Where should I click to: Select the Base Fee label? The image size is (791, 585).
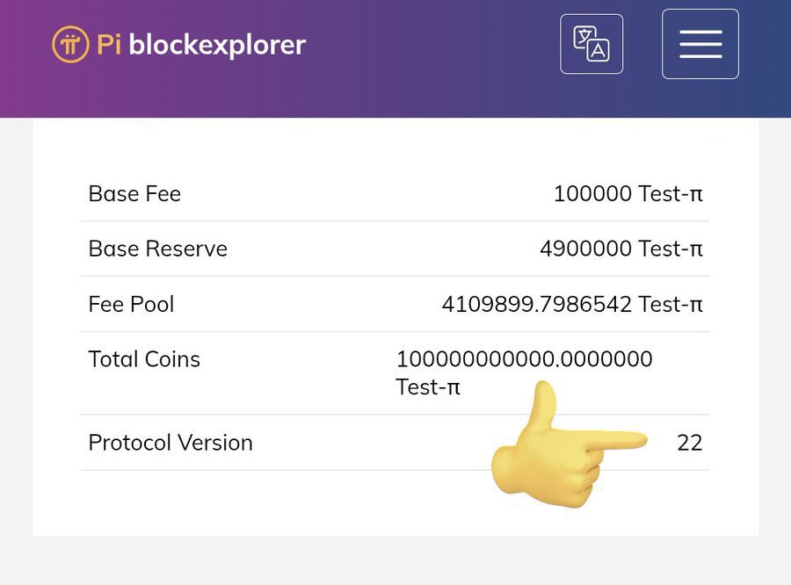click(134, 193)
